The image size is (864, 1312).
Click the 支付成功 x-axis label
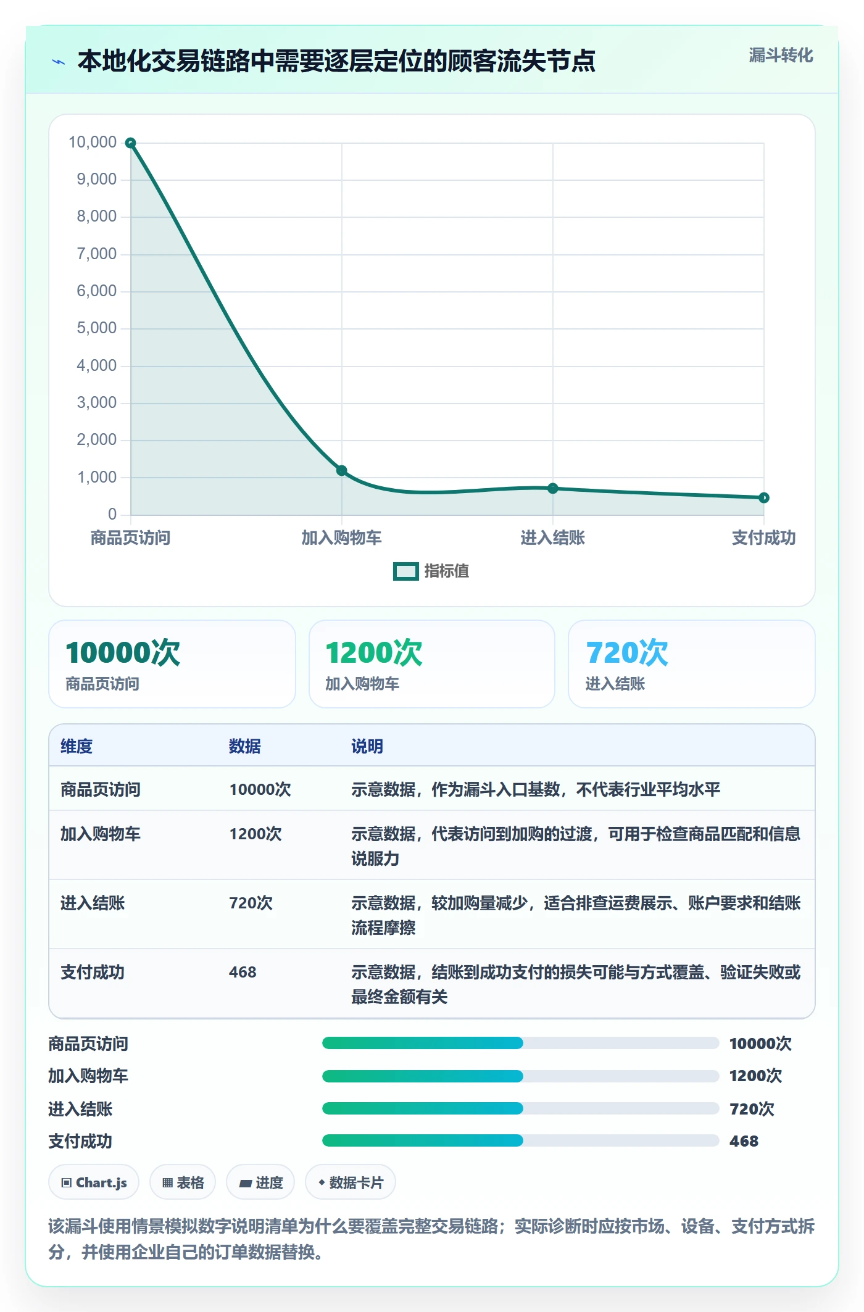(764, 538)
